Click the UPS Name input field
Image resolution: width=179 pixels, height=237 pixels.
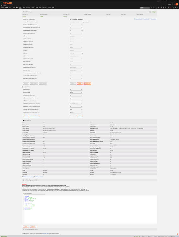point(76,50)
